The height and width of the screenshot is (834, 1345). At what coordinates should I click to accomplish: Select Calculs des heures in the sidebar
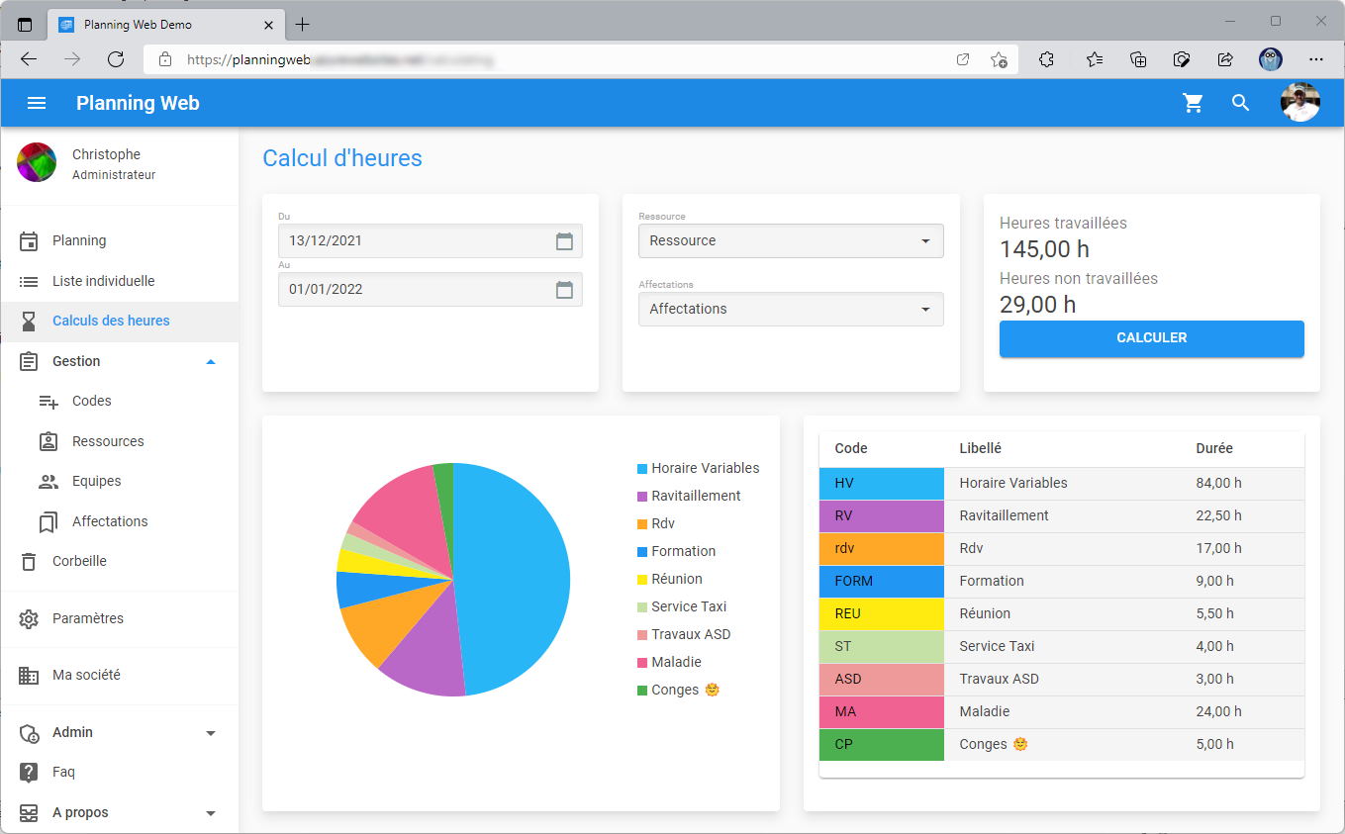[119, 321]
